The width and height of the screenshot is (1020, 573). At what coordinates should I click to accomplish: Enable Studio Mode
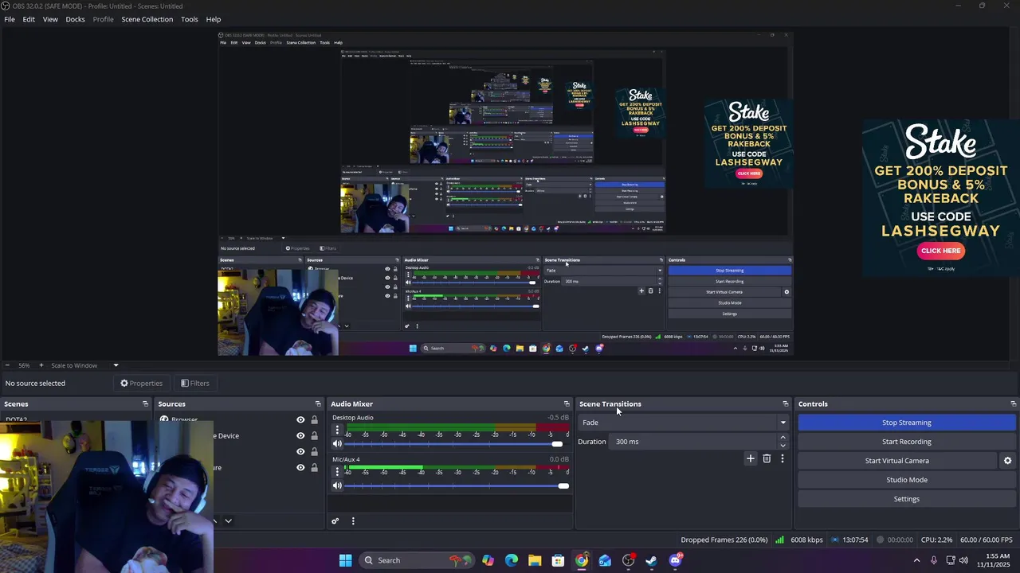click(x=906, y=480)
